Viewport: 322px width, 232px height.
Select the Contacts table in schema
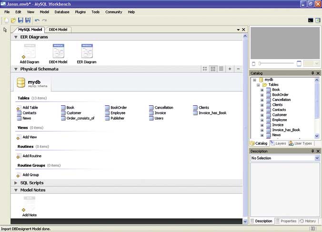[x=27, y=113]
